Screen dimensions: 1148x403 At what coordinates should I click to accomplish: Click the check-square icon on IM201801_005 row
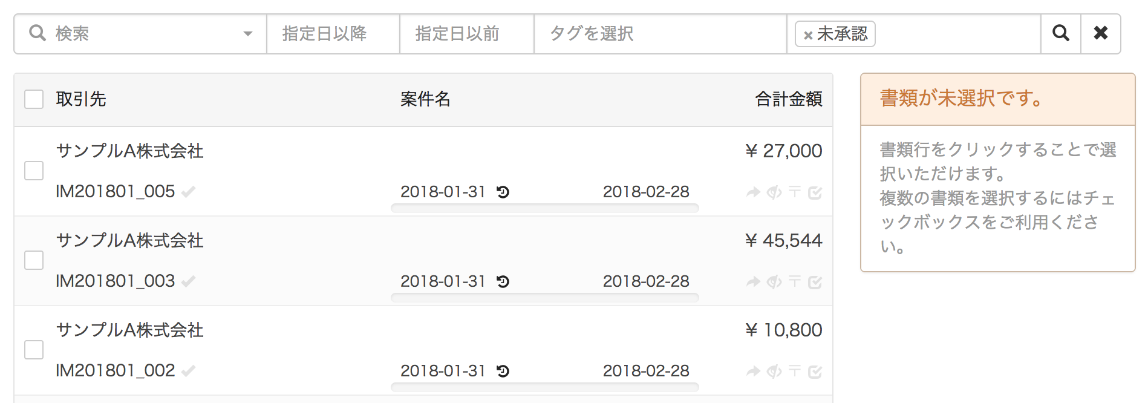[x=815, y=192]
